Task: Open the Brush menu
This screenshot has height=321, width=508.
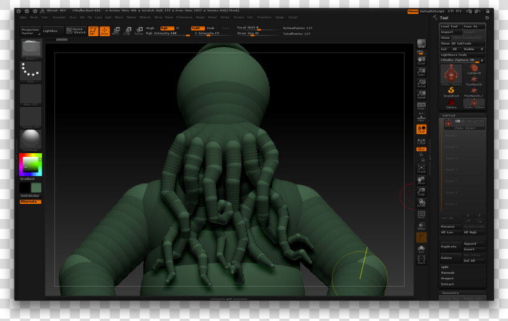Action: (34, 17)
